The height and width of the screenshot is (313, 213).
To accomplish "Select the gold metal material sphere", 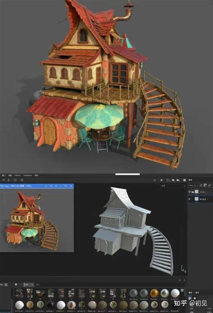I will tap(154, 293).
